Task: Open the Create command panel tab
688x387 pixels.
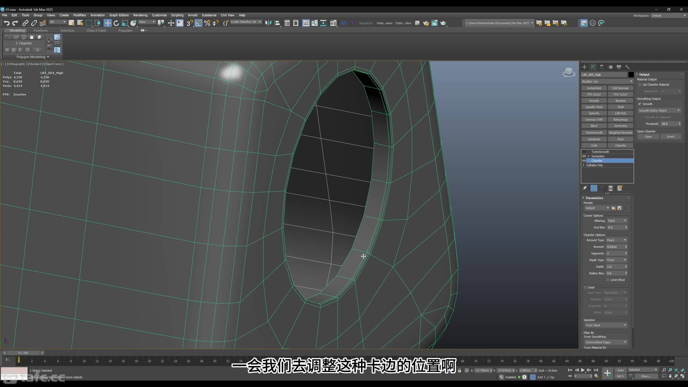Action: tap(584, 67)
